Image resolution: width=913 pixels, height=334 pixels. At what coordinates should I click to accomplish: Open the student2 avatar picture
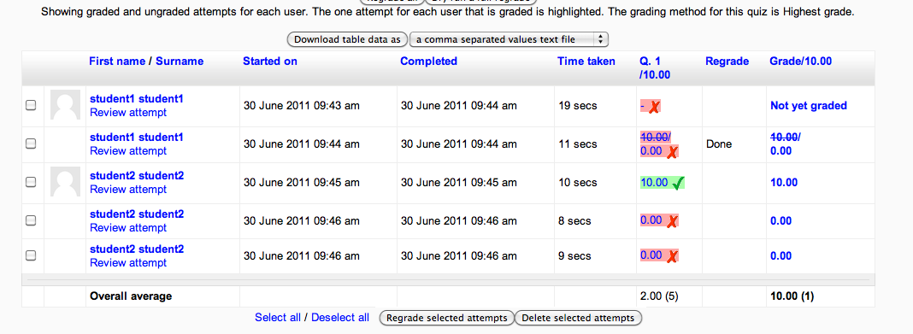tap(65, 182)
